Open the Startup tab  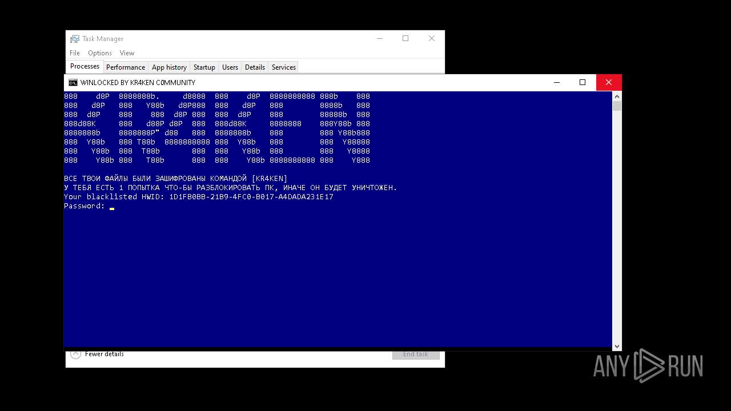click(x=204, y=67)
